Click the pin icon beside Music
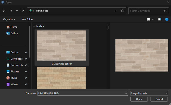Viewport: 171px width, 105px height. pyautogui.click(x=26, y=78)
